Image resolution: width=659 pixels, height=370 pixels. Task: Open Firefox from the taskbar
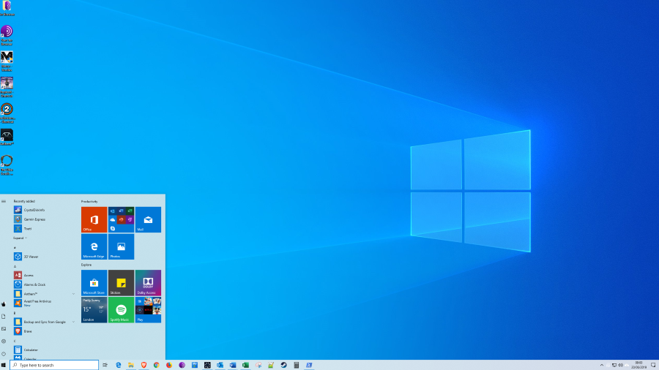pyautogui.click(x=169, y=365)
